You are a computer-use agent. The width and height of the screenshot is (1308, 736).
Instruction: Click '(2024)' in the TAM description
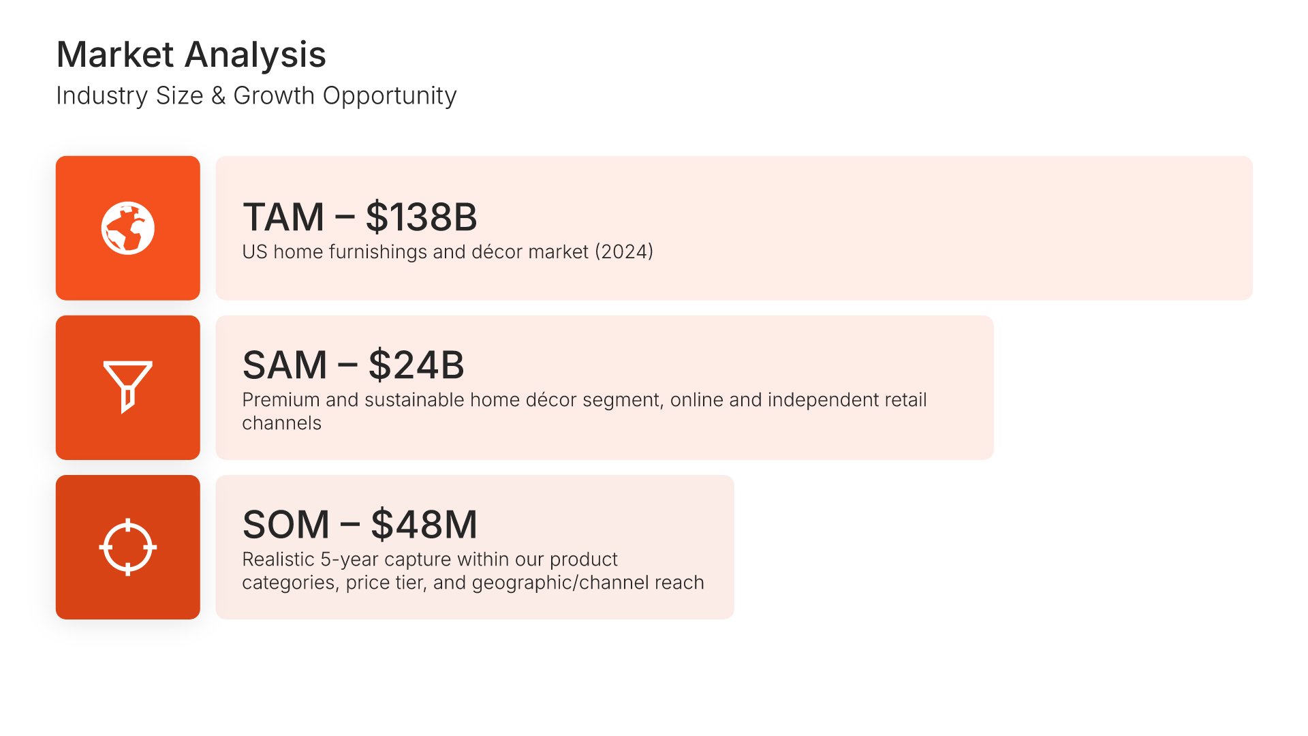[x=624, y=252]
